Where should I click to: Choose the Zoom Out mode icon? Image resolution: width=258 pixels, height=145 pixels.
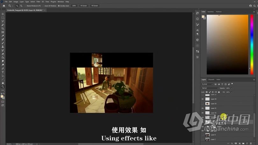click(21, 6)
